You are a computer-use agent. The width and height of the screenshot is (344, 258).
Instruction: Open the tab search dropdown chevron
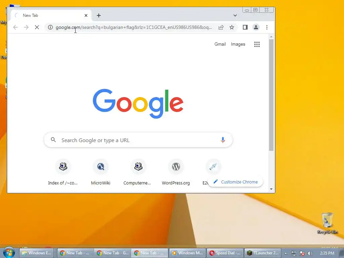[x=235, y=15]
